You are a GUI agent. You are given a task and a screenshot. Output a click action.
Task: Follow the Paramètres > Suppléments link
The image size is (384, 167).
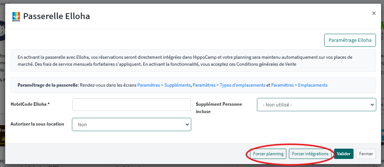pos(164,85)
